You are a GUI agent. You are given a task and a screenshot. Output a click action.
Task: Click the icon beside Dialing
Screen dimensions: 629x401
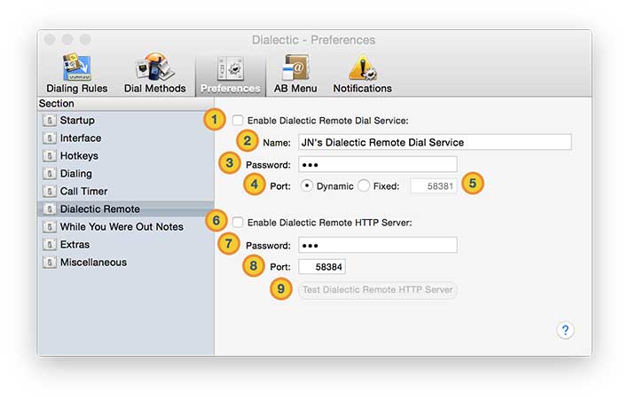click(50, 174)
